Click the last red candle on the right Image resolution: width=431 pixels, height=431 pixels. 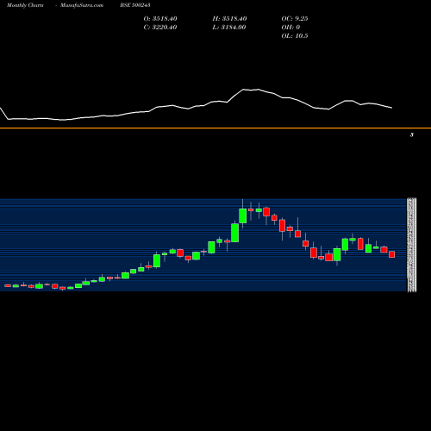tap(392, 254)
